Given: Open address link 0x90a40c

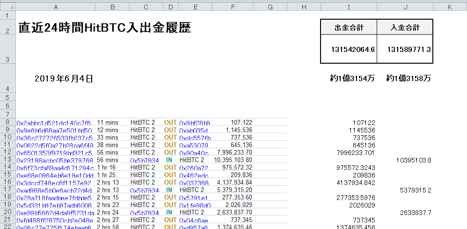Looking at the screenshot, I should (x=194, y=153).
